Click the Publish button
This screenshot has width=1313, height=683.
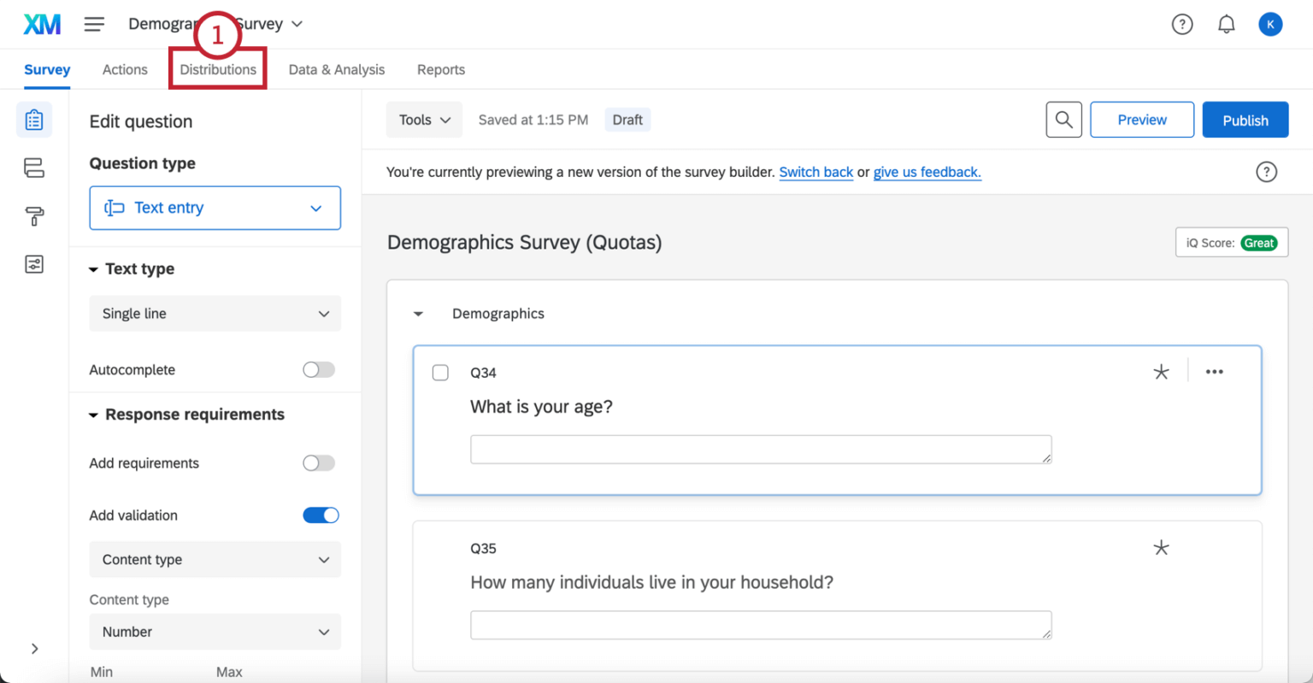point(1245,120)
